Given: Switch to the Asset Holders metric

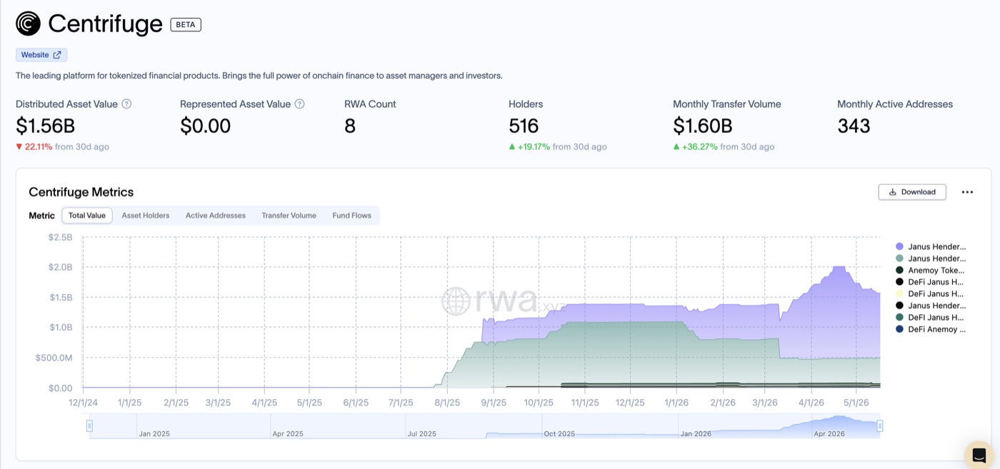Looking at the screenshot, I should (x=146, y=216).
